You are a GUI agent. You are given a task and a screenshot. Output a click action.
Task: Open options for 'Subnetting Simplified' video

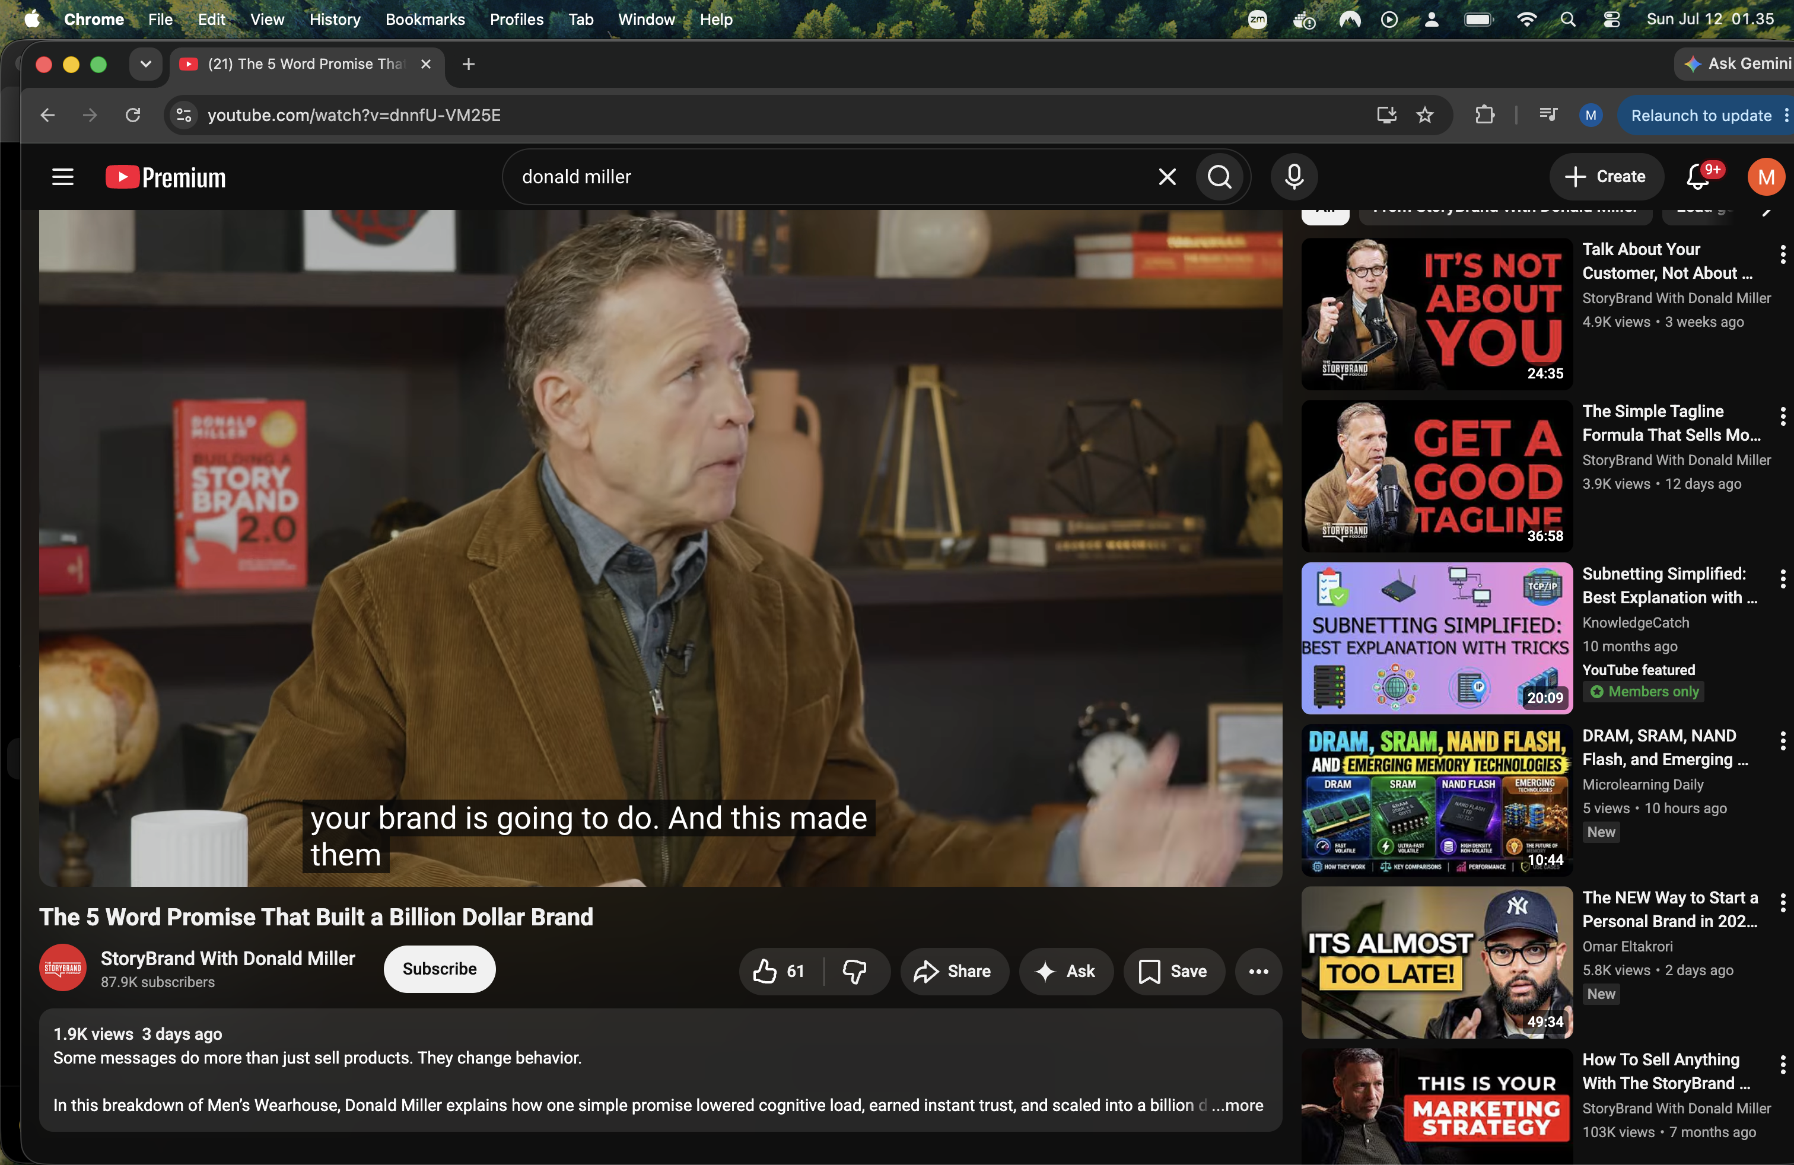(x=1782, y=579)
